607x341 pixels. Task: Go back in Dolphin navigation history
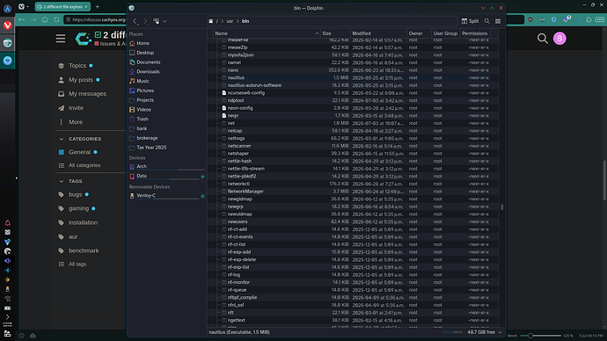click(x=135, y=21)
